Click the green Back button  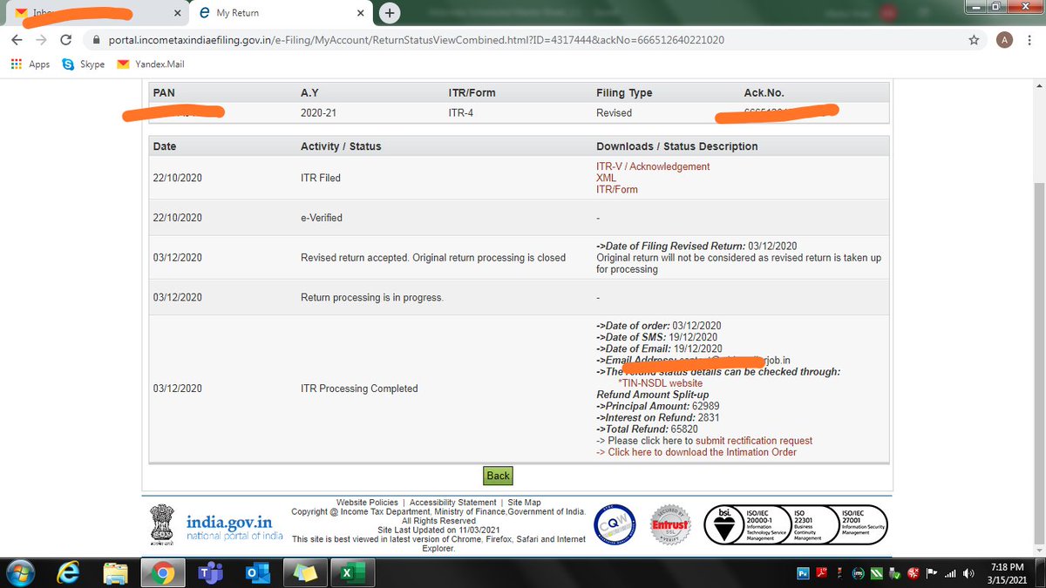[x=499, y=476]
